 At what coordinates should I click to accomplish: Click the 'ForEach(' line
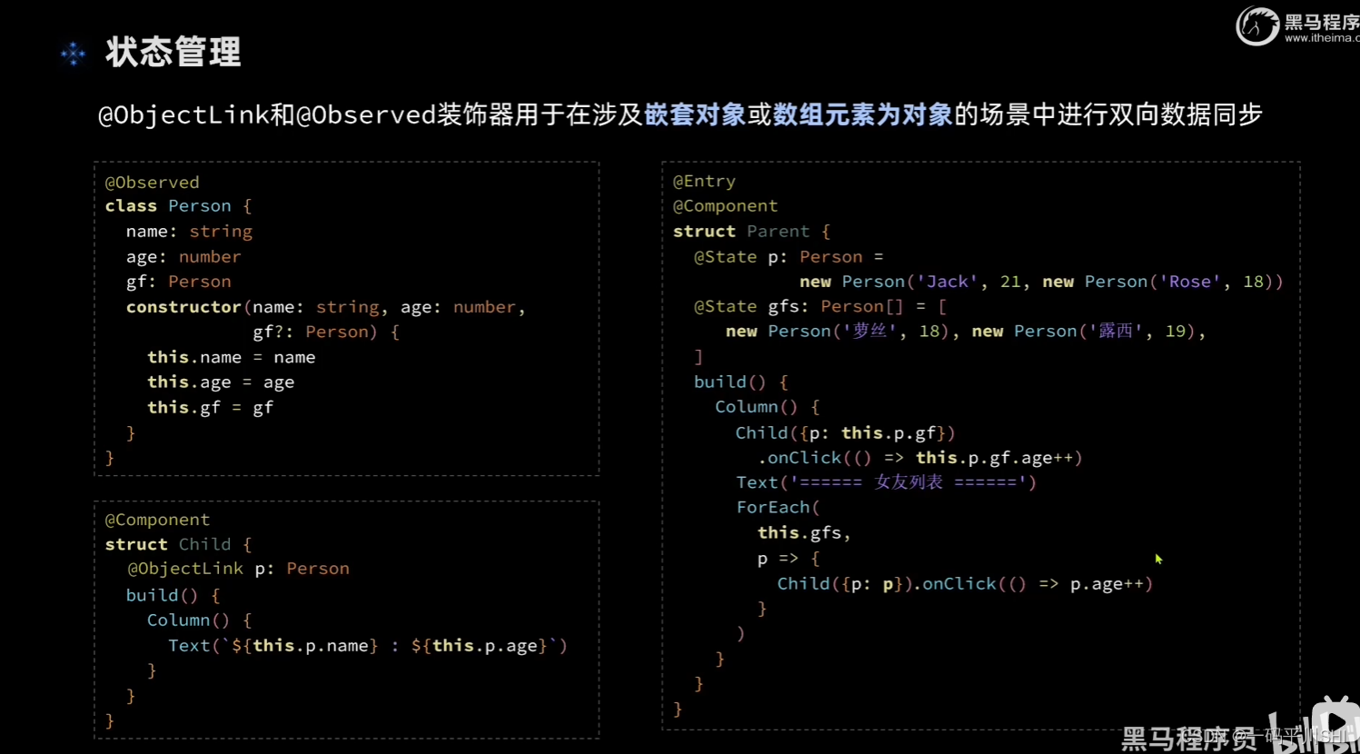pos(778,508)
